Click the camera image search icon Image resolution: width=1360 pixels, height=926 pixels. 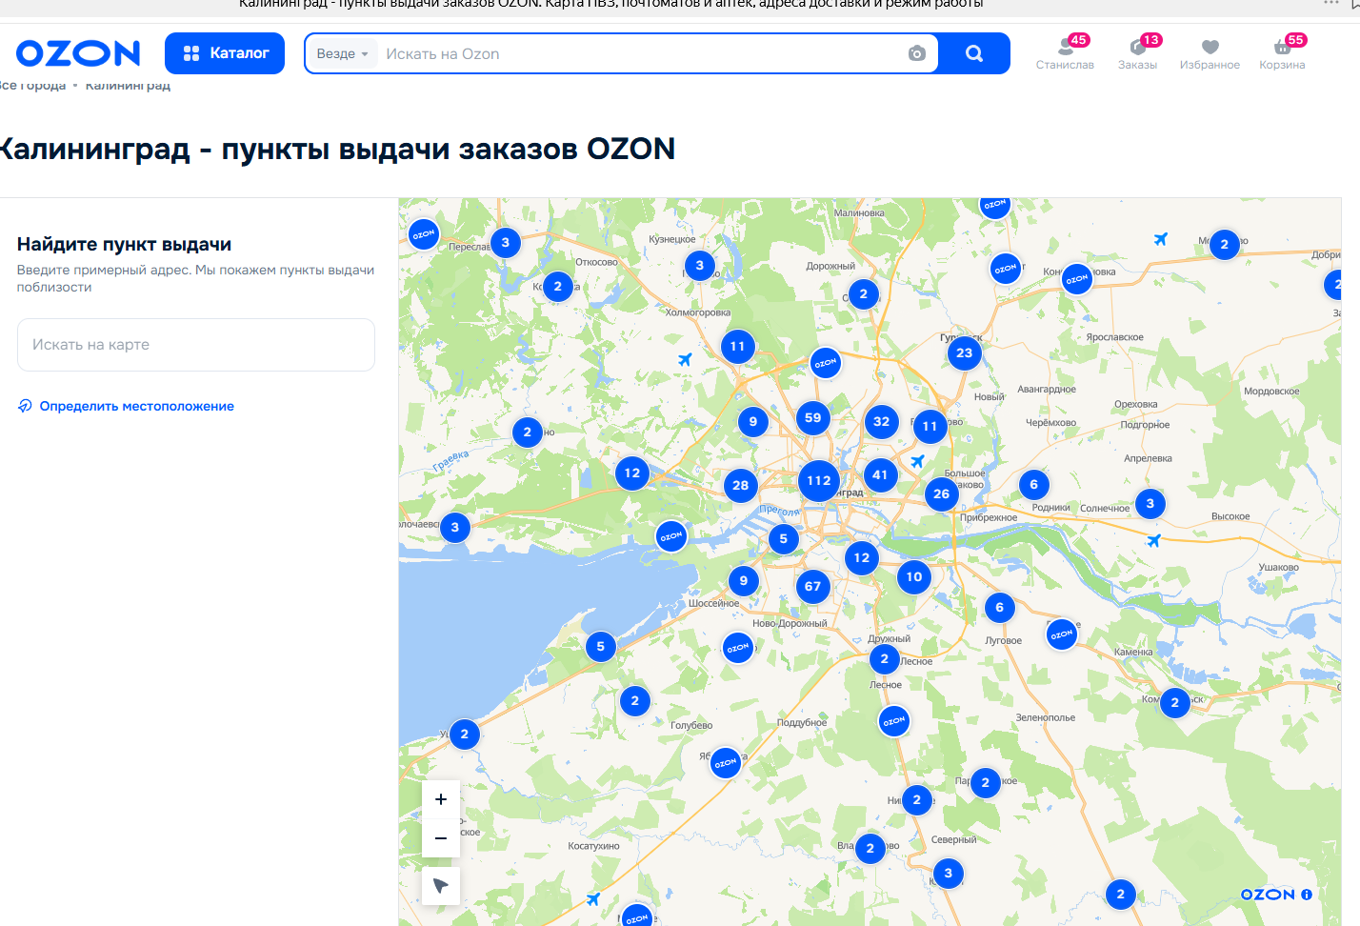pyautogui.click(x=916, y=54)
